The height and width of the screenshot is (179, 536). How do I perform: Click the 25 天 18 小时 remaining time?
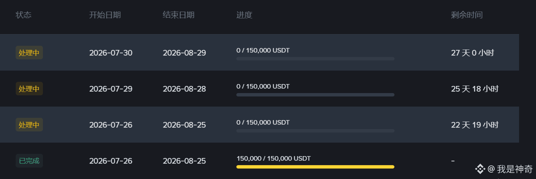click(x=475, y=89)
